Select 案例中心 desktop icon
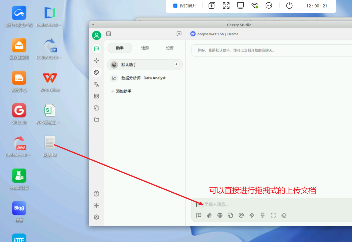 [19, 82]
